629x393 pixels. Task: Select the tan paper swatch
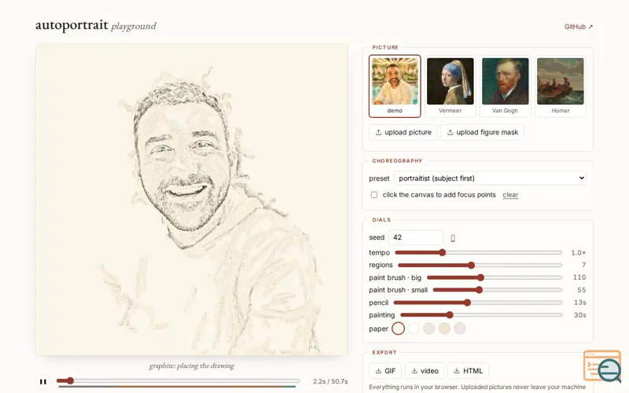coord(444,329)
